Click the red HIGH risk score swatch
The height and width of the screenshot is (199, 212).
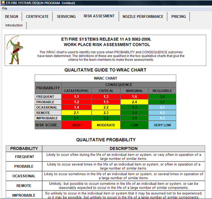coord(76,125)
